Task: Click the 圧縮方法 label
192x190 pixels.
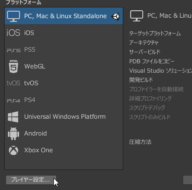Action: (x=140, y=142)
